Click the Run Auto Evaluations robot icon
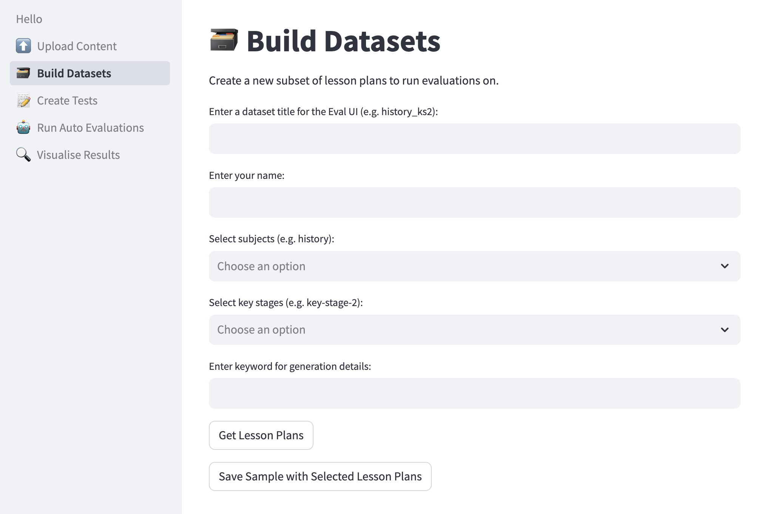Image resolution: width=769 pixels, height=514 pixels. pyautogui.click(x=23, y=128)
